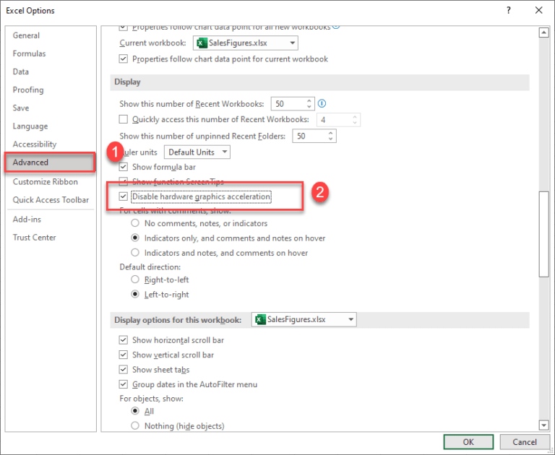Choose Indicators and notes, comments on hover
This screenshot has height=455, width=555.
pyautogui.click(x=135, y=253)
